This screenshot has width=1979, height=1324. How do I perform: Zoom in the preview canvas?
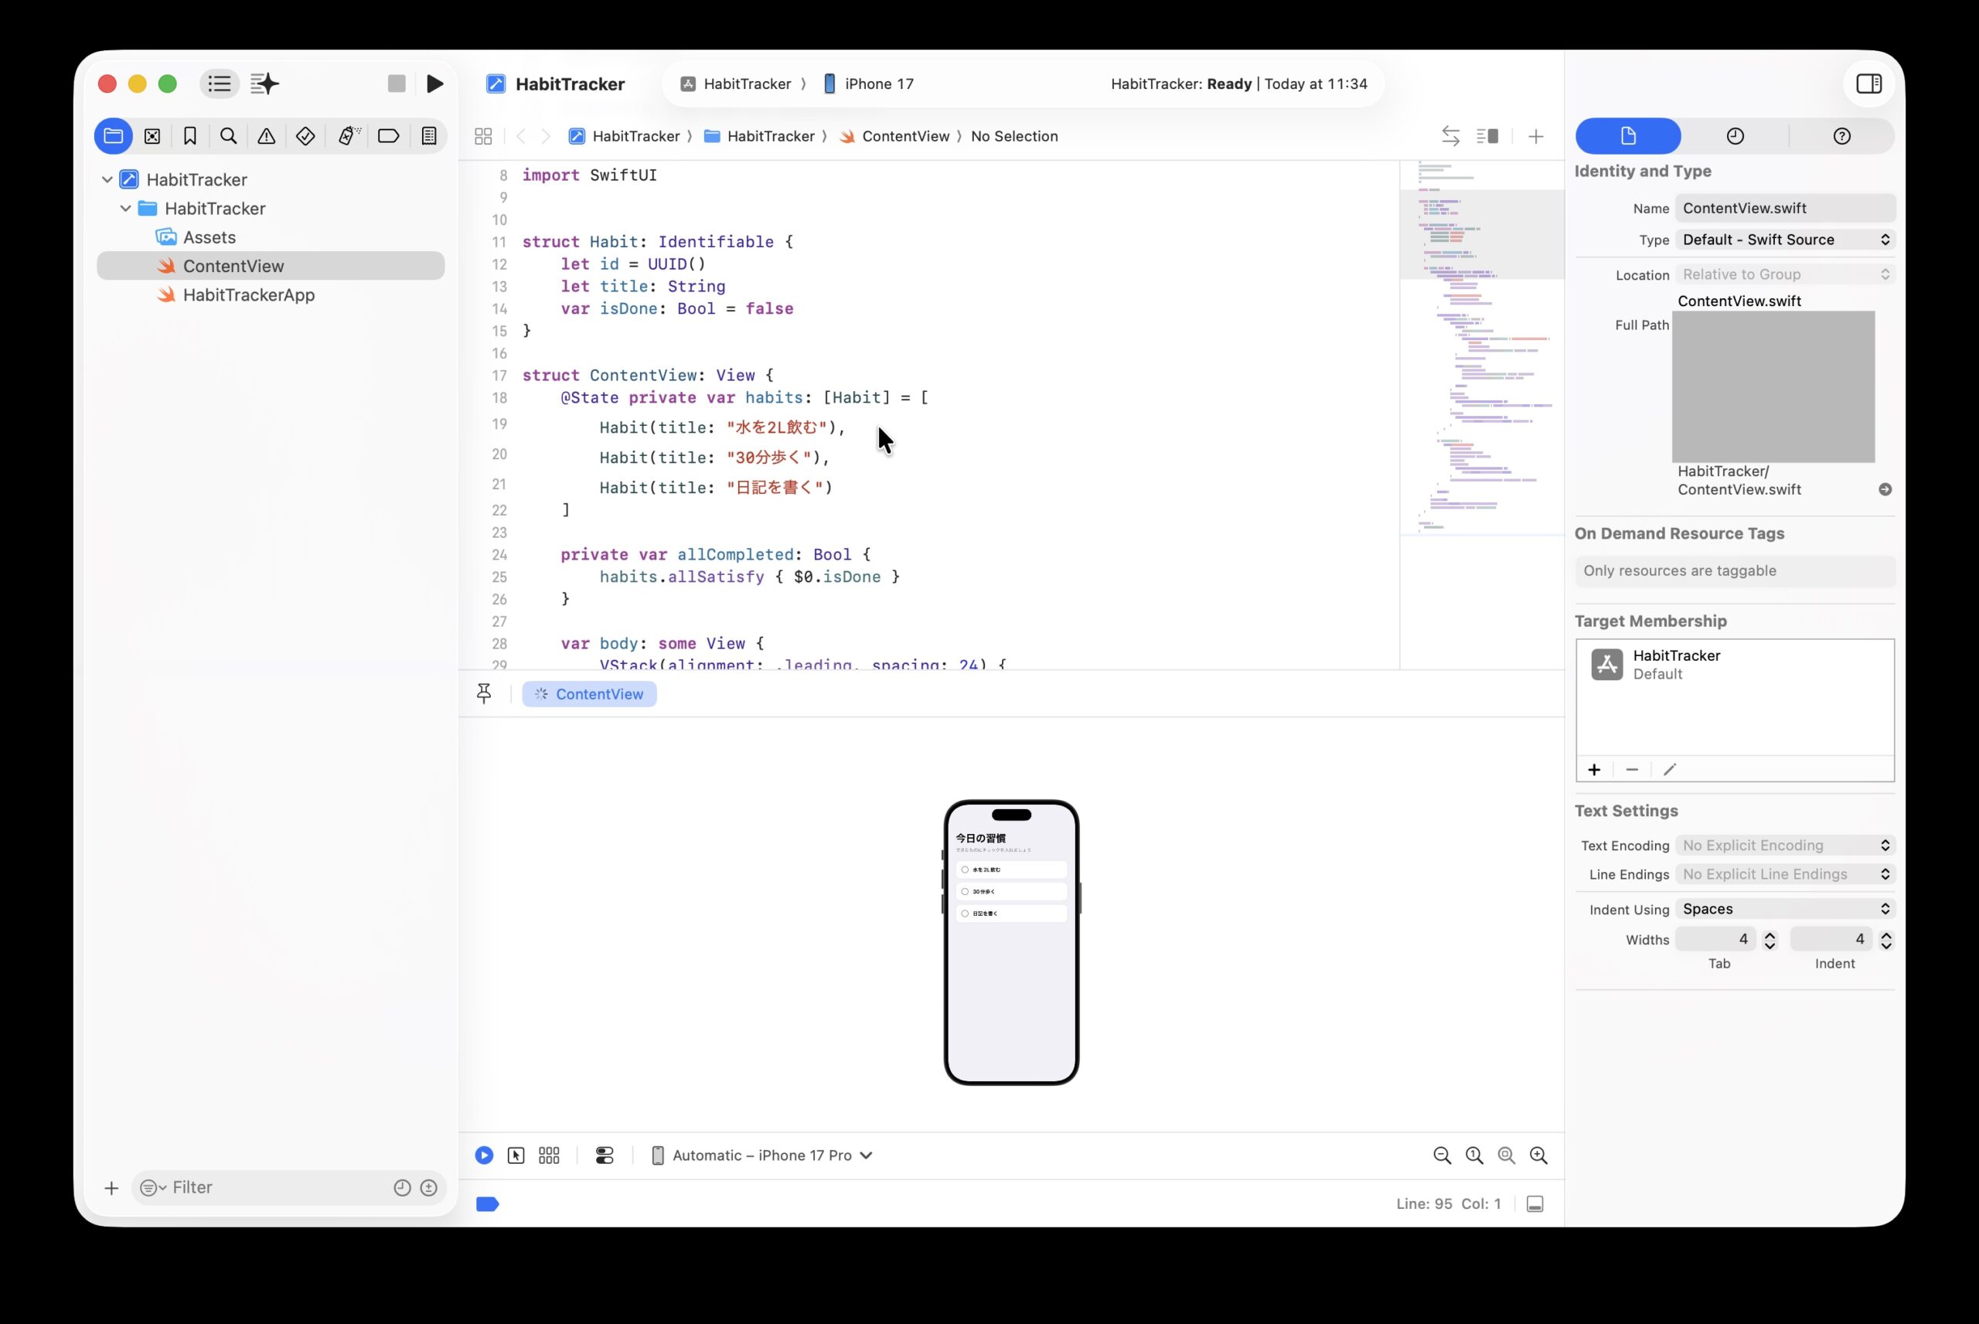1538,1156
